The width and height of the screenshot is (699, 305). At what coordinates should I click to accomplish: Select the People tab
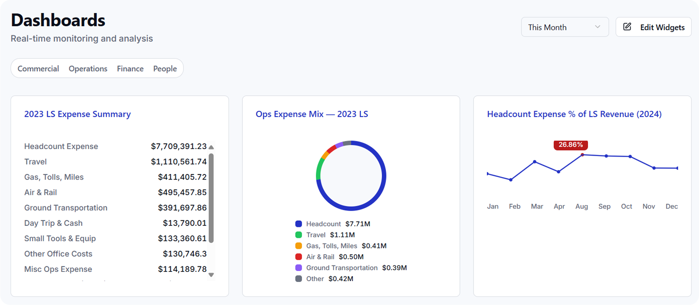(x=165, y=69)
